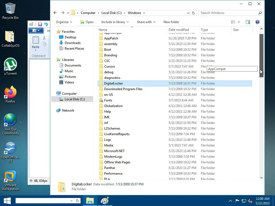The image size is (275, 206).
Task: Click the Explorer help icon
Action: (258, 22)
